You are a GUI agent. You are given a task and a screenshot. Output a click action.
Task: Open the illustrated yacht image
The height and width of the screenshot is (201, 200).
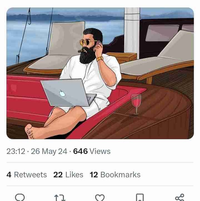pos(100,73)
